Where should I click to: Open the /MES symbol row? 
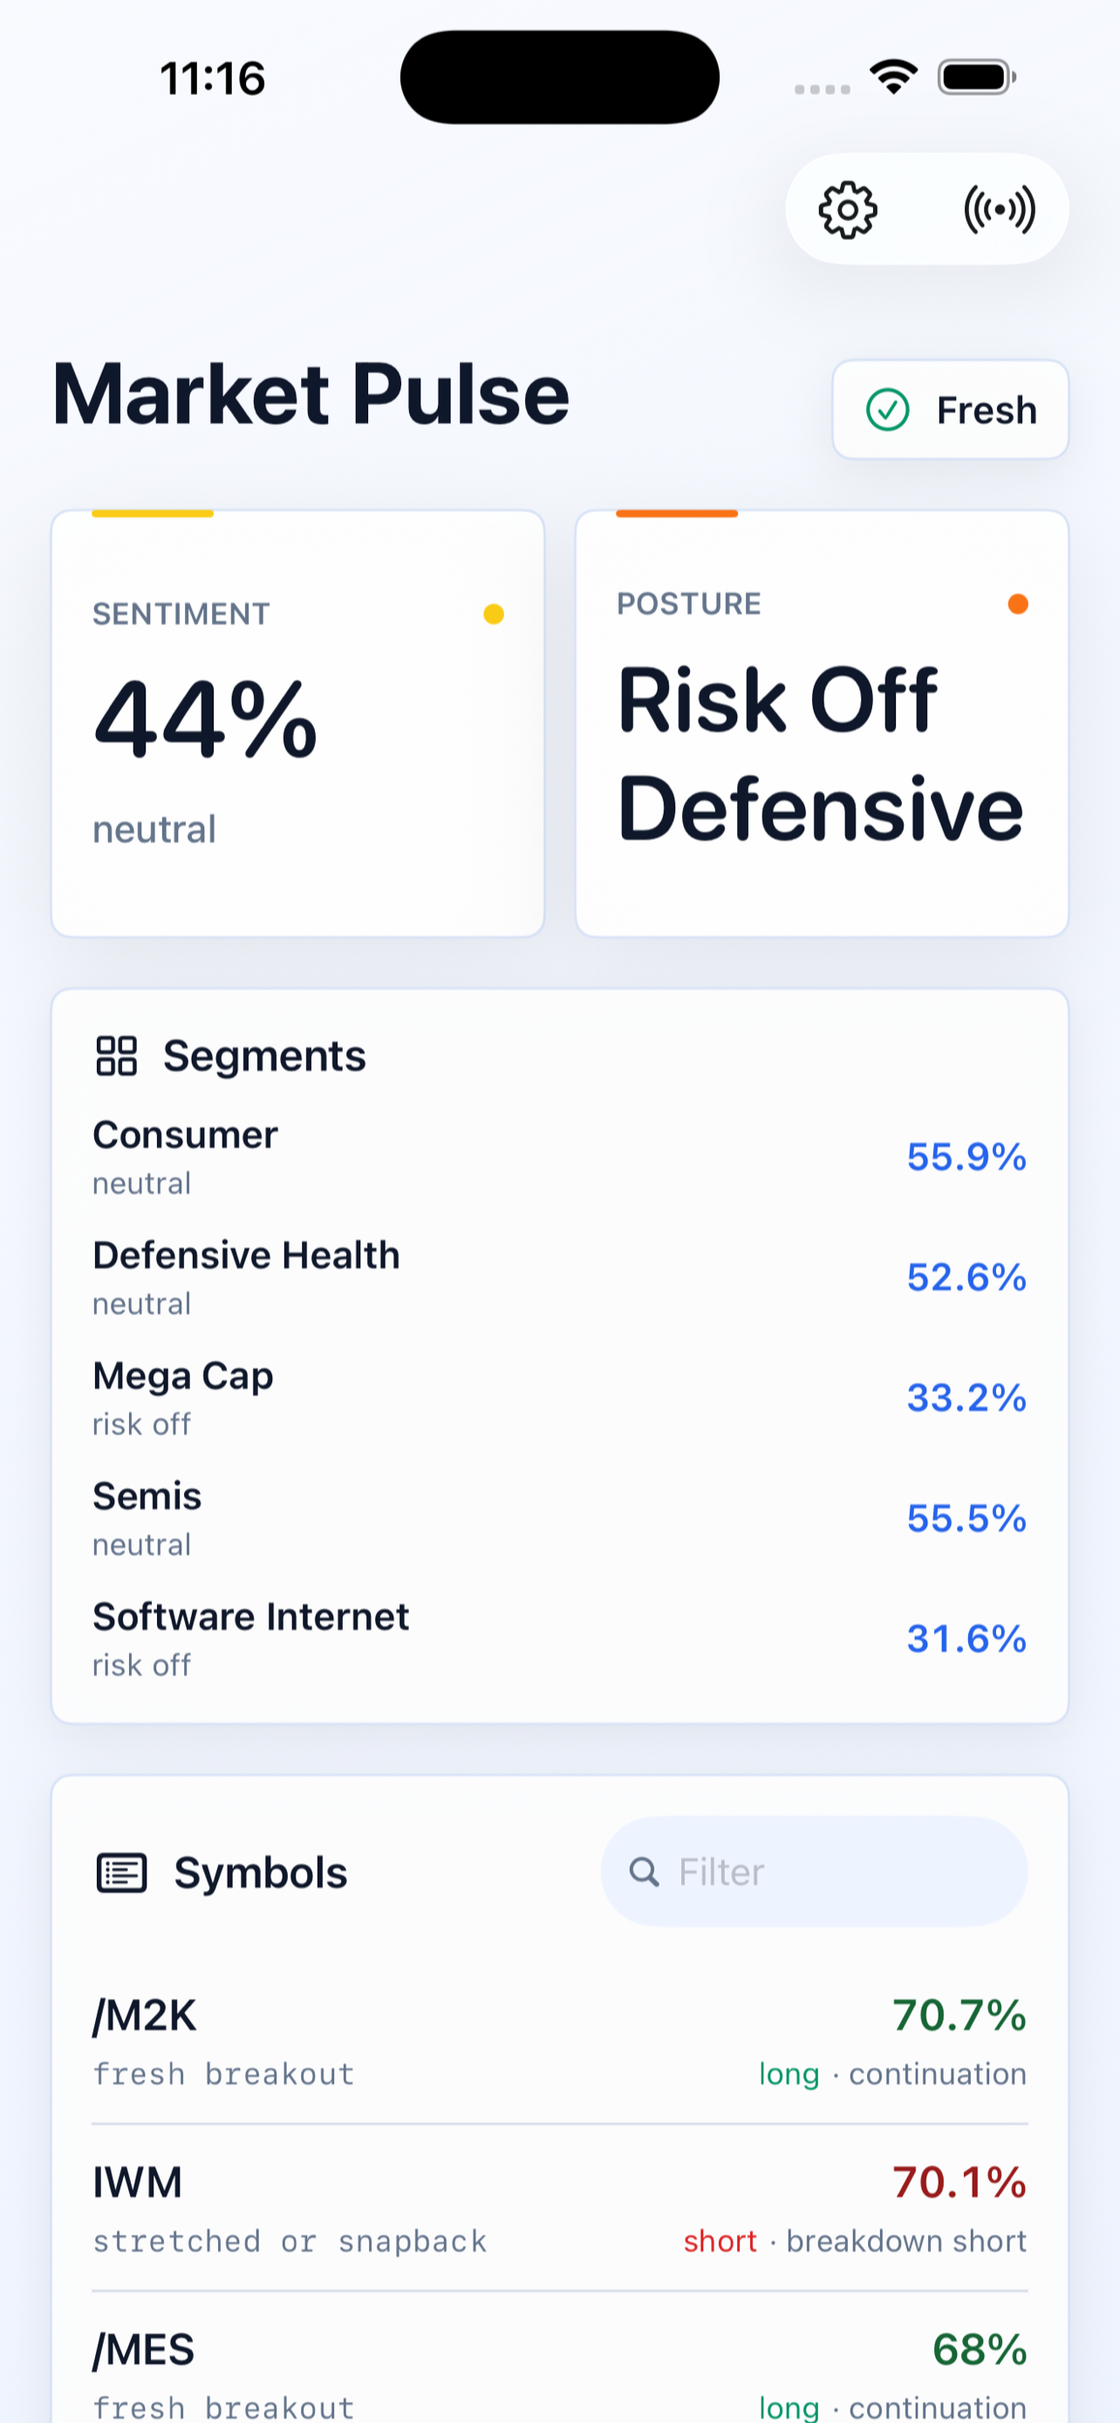[559, 2372]
